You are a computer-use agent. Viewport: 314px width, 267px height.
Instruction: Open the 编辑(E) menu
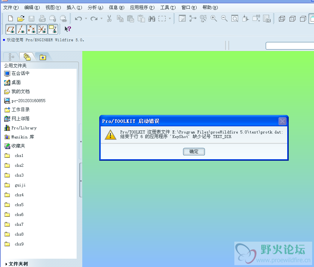(x=32, y=8)
